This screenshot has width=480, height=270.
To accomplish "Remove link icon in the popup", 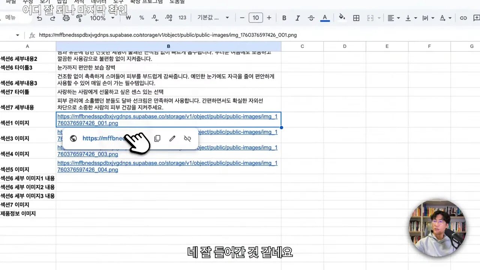I will [x=187, y=138].
